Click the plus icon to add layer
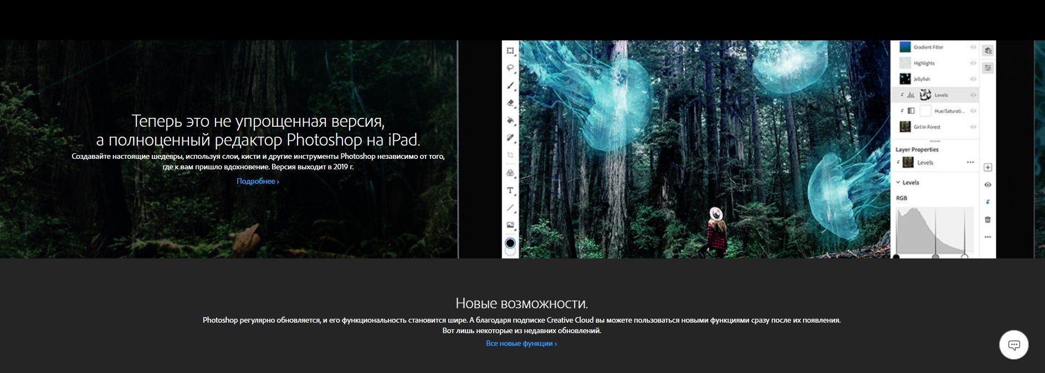This screenshot has width=1045, height=373. click(987, 167)
